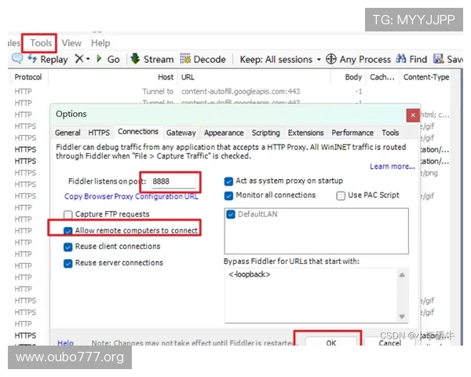The width and height of the screenshot is (471, 377).
Task: Open the Help menu
Action: [x=100, y=43]
